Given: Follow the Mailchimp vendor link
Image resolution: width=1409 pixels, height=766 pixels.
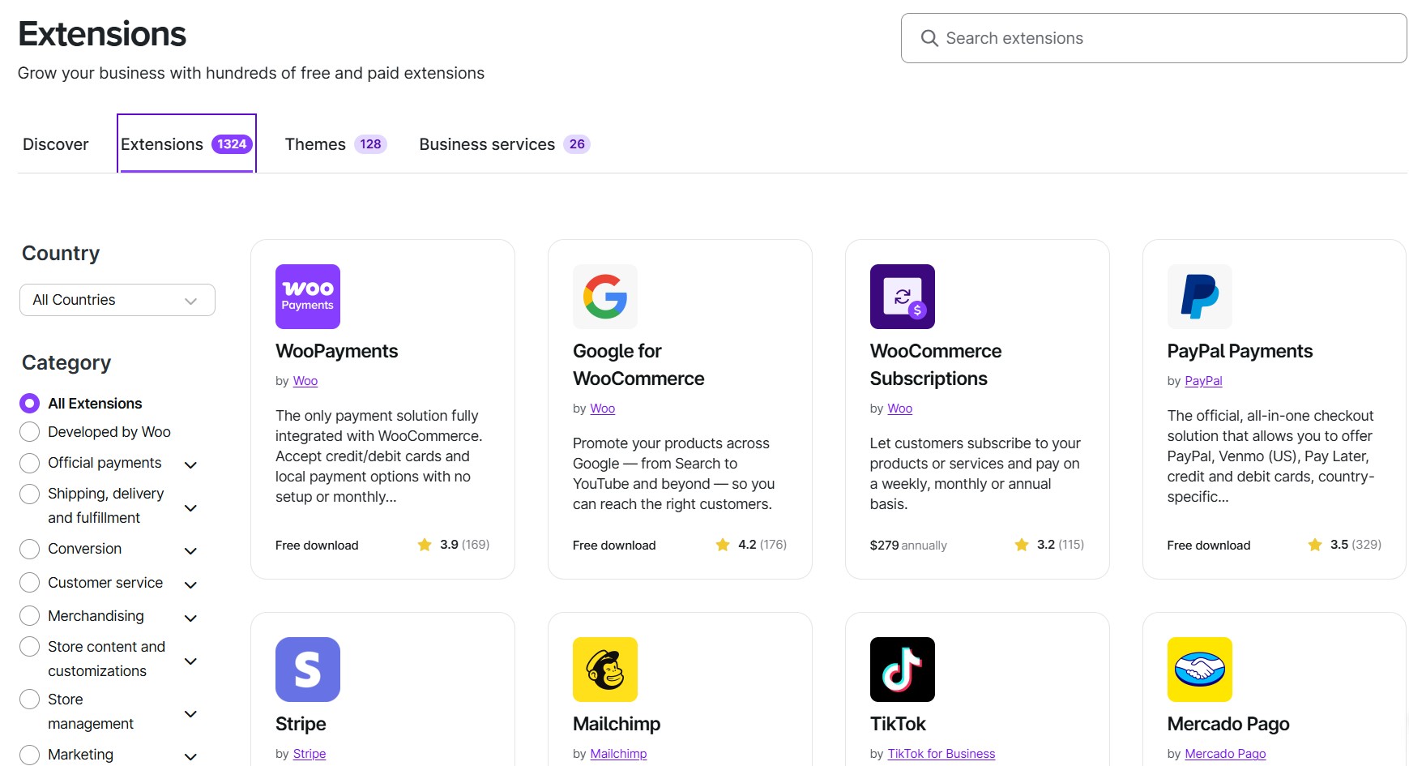Looking at the screenshot, I should [x=619, y=754].
